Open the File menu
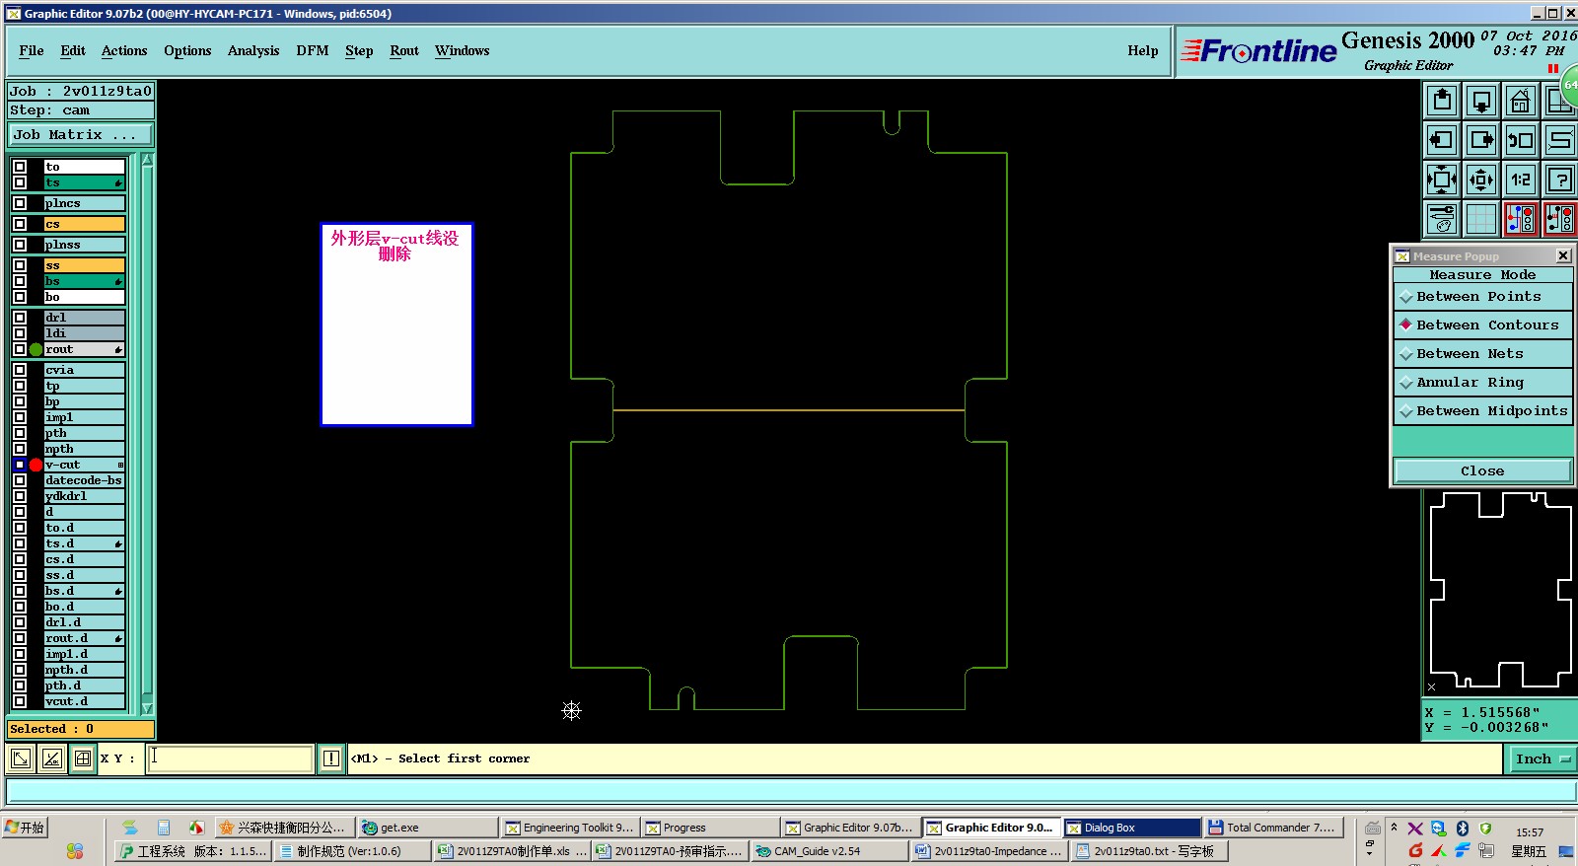The width and height of the screenshot is (1578, 866). [x=32, y=50]
